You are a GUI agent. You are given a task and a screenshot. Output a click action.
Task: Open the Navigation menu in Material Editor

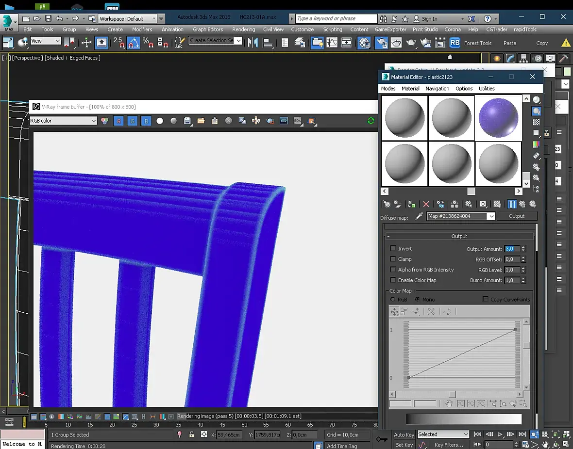point(437,89)
